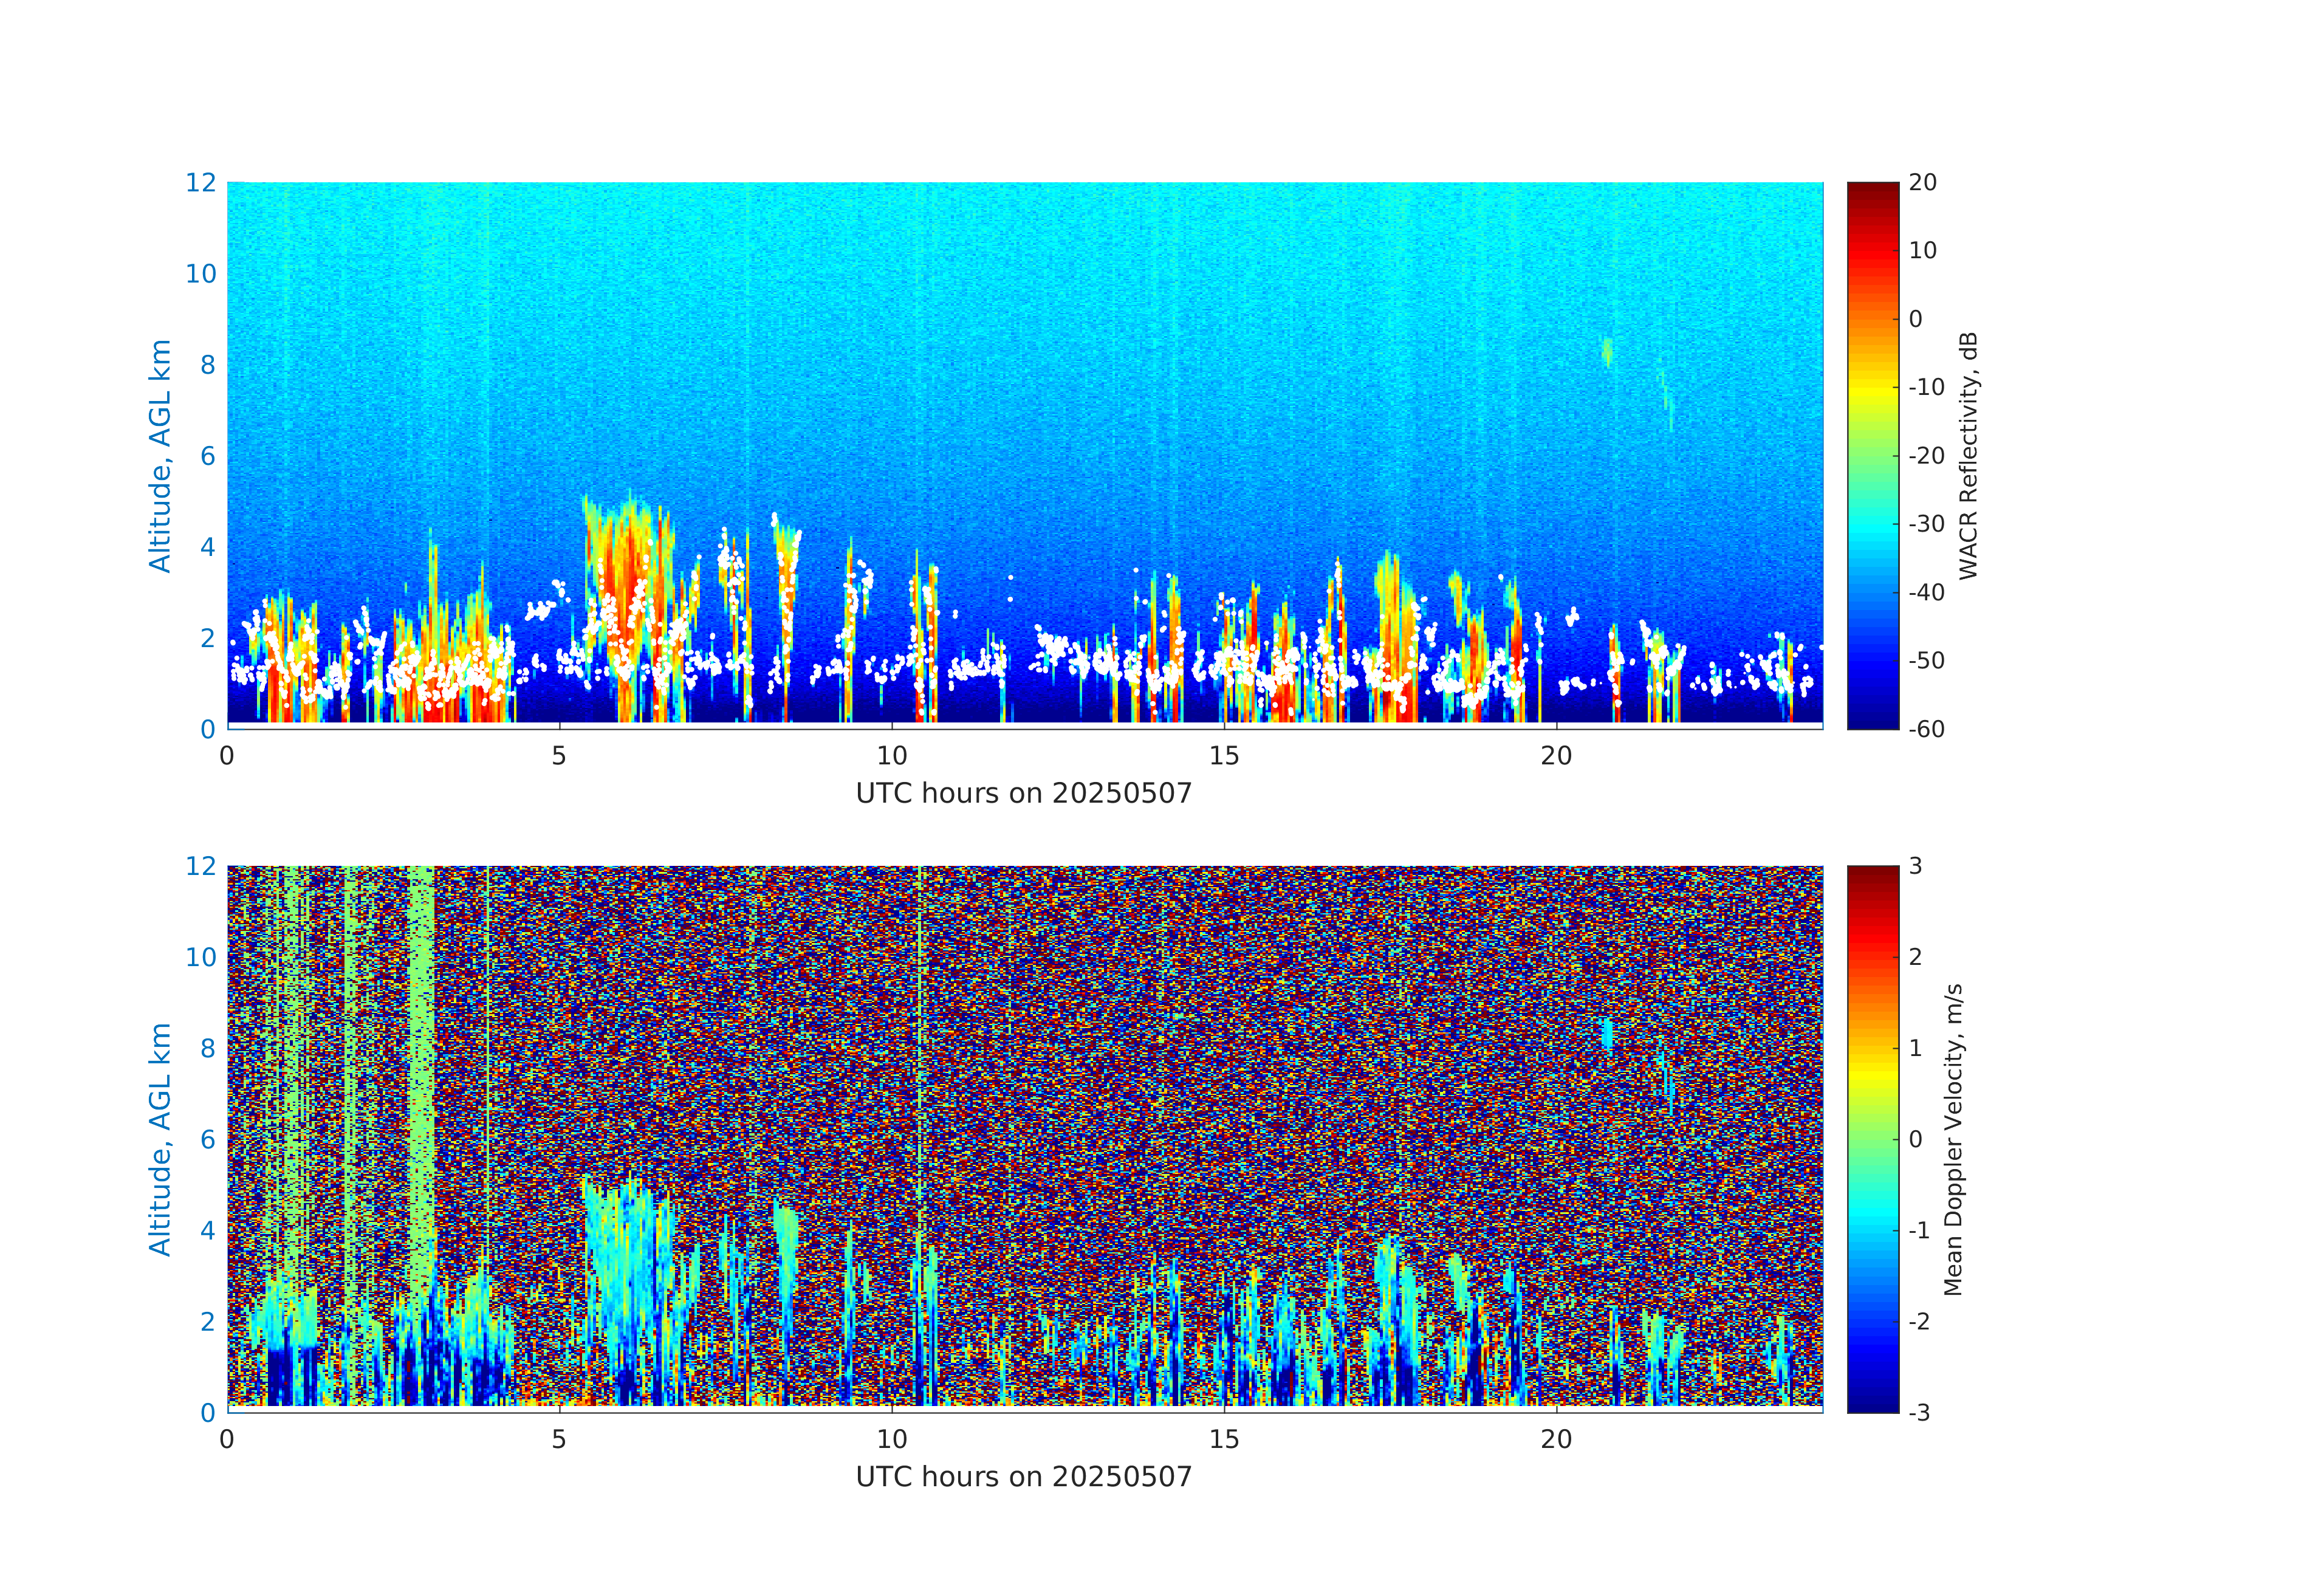Image resolution: width=2324 pixels, height=1595 pixels.
Task: Click the y-axis tick 8 on the bottom plot
Action: coord(207,1048)
